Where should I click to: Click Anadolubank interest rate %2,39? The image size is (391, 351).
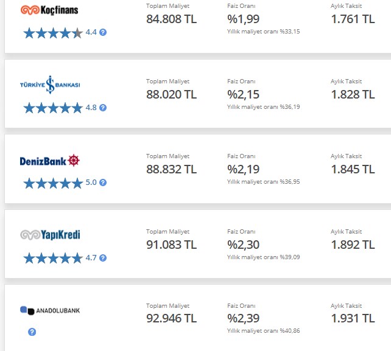point(243,318)
